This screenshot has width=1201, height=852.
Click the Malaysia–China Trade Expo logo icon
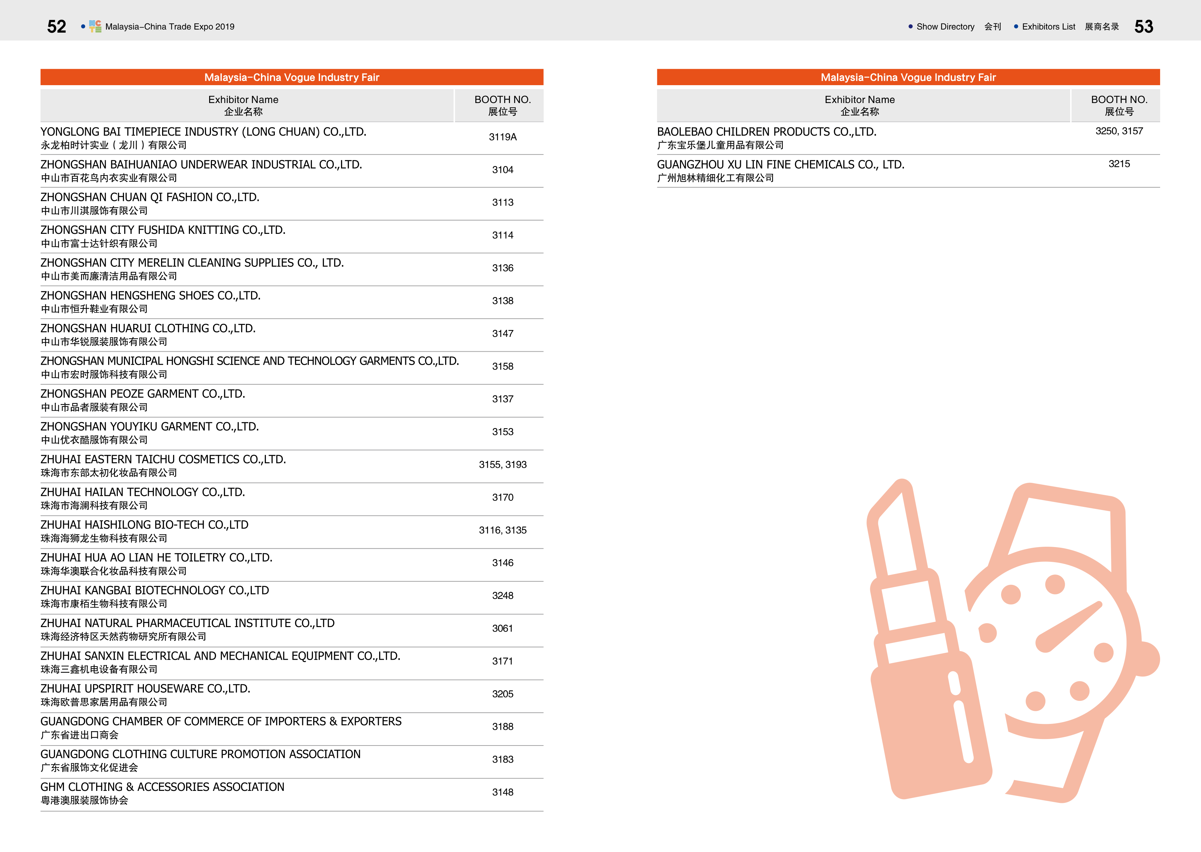click(95, 26)
